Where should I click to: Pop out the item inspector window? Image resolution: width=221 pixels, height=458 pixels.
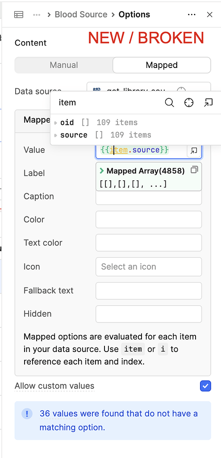(208, 102)
